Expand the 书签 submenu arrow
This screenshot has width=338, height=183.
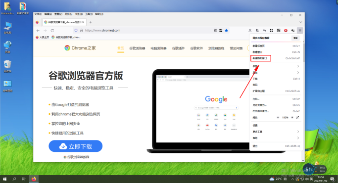click(298, 66)
